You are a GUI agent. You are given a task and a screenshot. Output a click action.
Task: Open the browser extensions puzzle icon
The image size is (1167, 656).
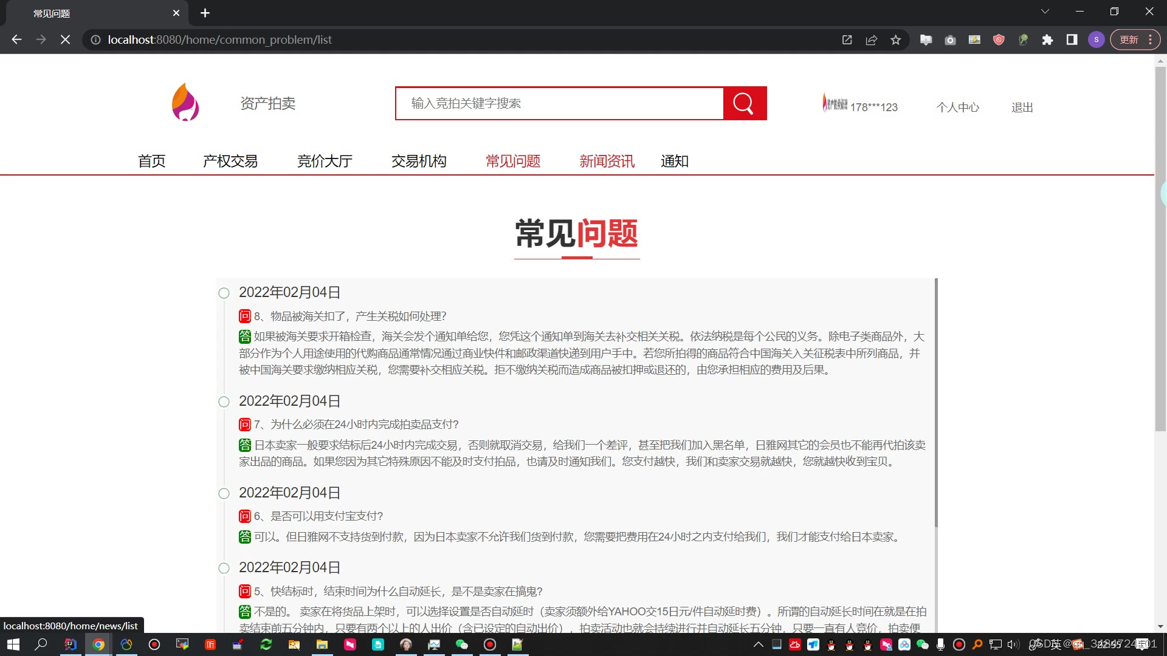click(1047, 39)
